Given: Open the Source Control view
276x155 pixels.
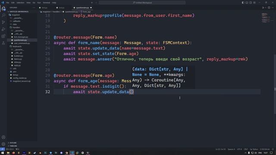Looking at the screenshot, I should [x=3, y=22].
